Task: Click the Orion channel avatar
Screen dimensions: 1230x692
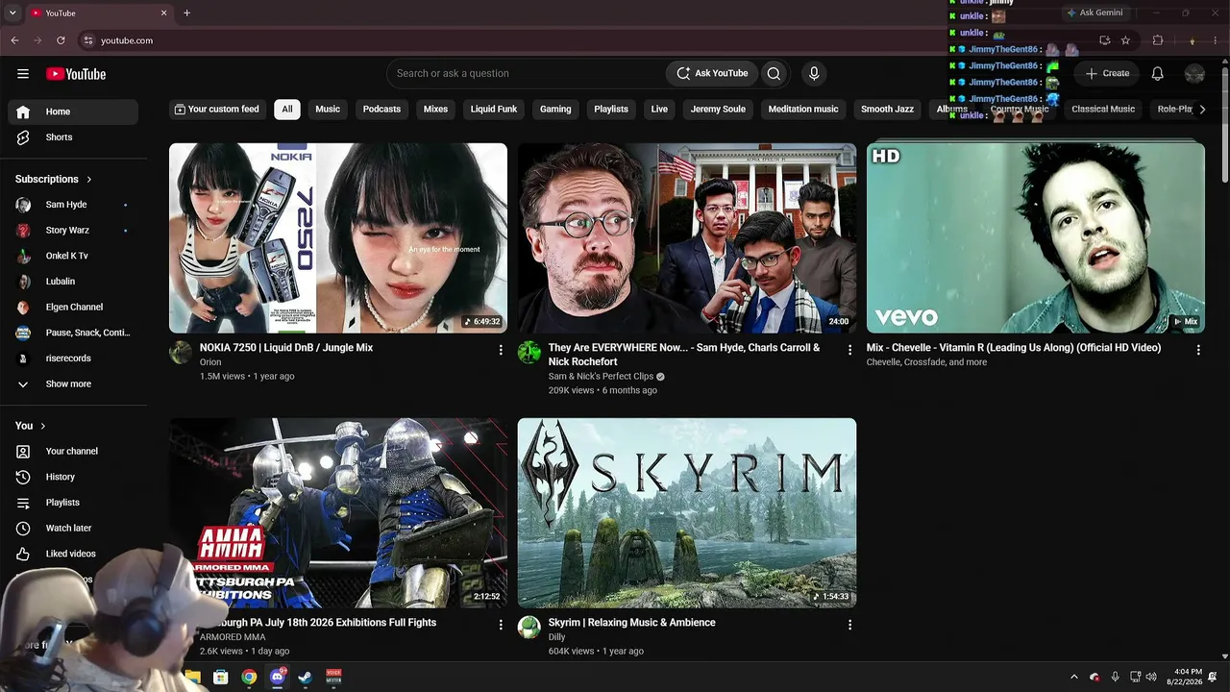Action: pos(181,352)
